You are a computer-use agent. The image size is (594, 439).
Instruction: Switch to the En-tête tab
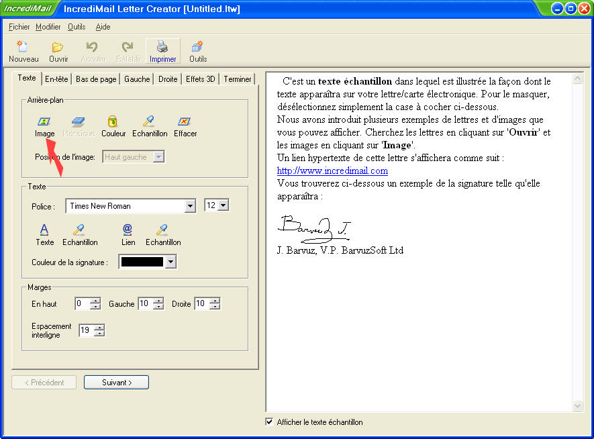(x=56, y=79)
